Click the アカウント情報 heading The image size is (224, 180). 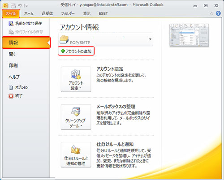[x=79, y=27]
